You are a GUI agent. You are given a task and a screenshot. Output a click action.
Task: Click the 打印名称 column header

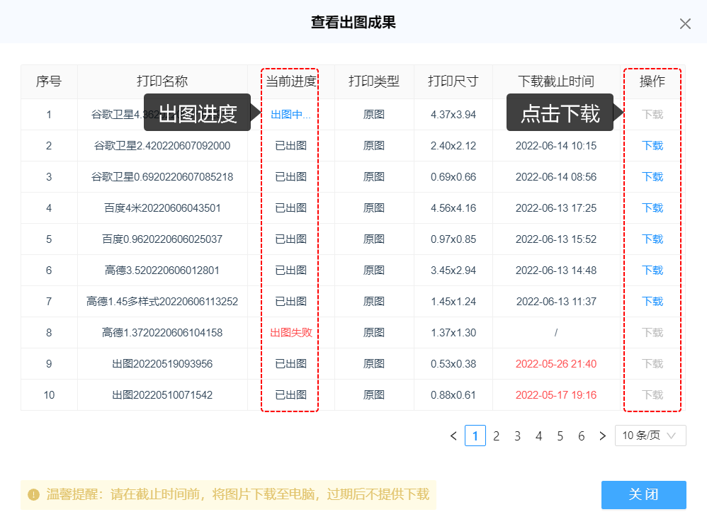tap(162, 81)
